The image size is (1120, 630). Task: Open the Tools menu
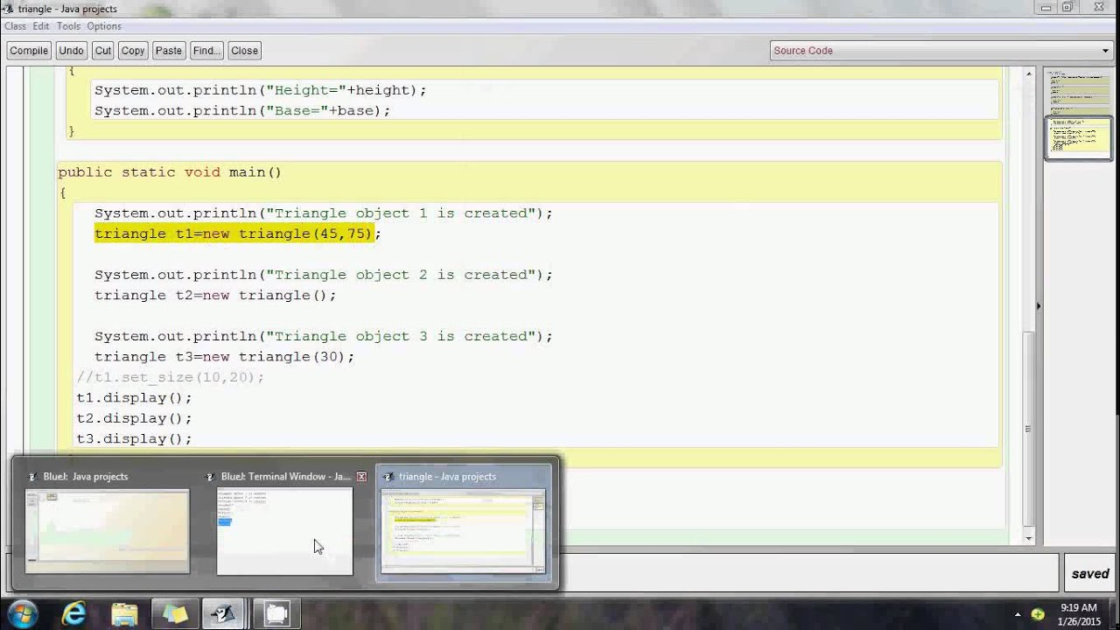point(68,26)
